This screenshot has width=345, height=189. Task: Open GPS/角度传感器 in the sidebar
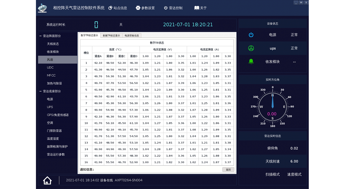[x=58, y=115]
